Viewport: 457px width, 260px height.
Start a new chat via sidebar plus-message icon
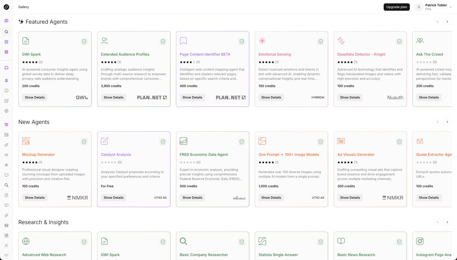tap(6, 21)
